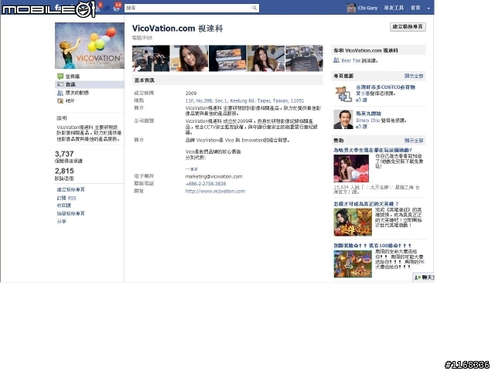The width and height of the screenshot is (495, 371).
Task: Open the wall tab in left sidebar
Action: pyautogui.click(x=73, y=77)
